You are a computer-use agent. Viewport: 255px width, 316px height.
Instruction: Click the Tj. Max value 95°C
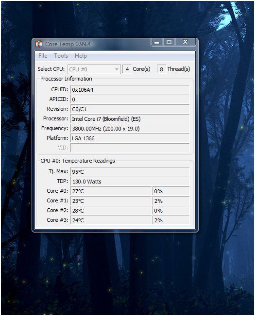(x=130, y=172)
